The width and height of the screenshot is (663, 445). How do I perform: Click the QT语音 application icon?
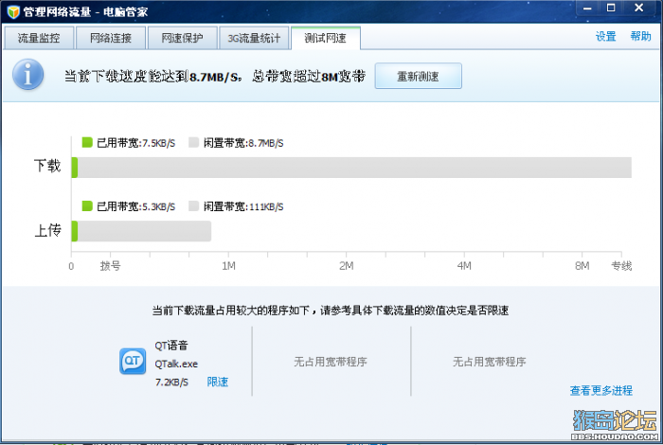[133, 361]
